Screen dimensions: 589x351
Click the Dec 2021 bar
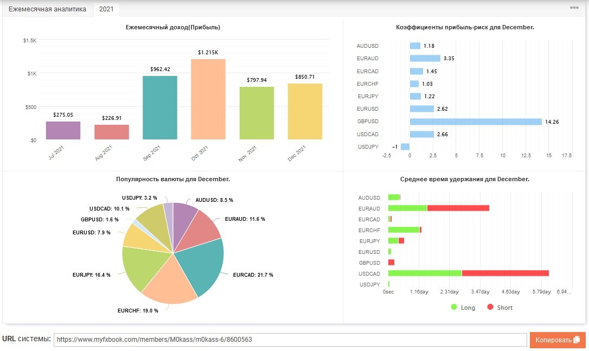[x=305, y=111]
